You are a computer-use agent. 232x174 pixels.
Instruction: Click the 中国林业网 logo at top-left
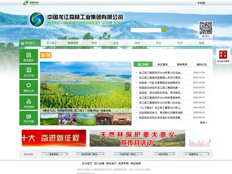(x=31, y=3)
